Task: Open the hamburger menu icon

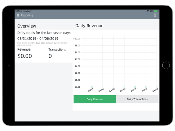Action: click(x=18, y=16)
